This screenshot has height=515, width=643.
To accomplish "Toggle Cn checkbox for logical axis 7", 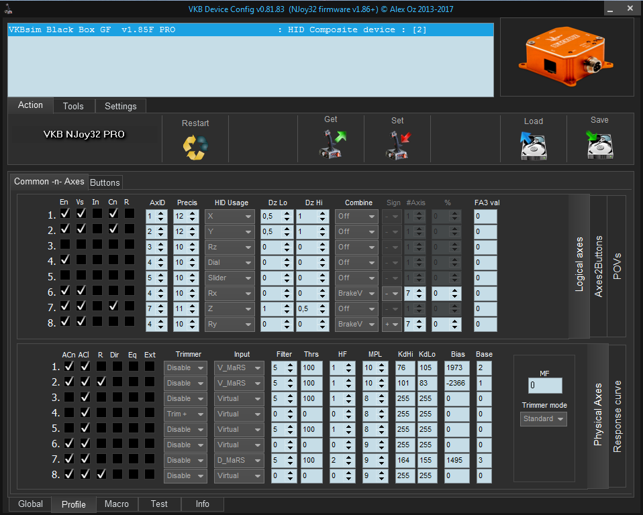I will [x=113, y=306].
